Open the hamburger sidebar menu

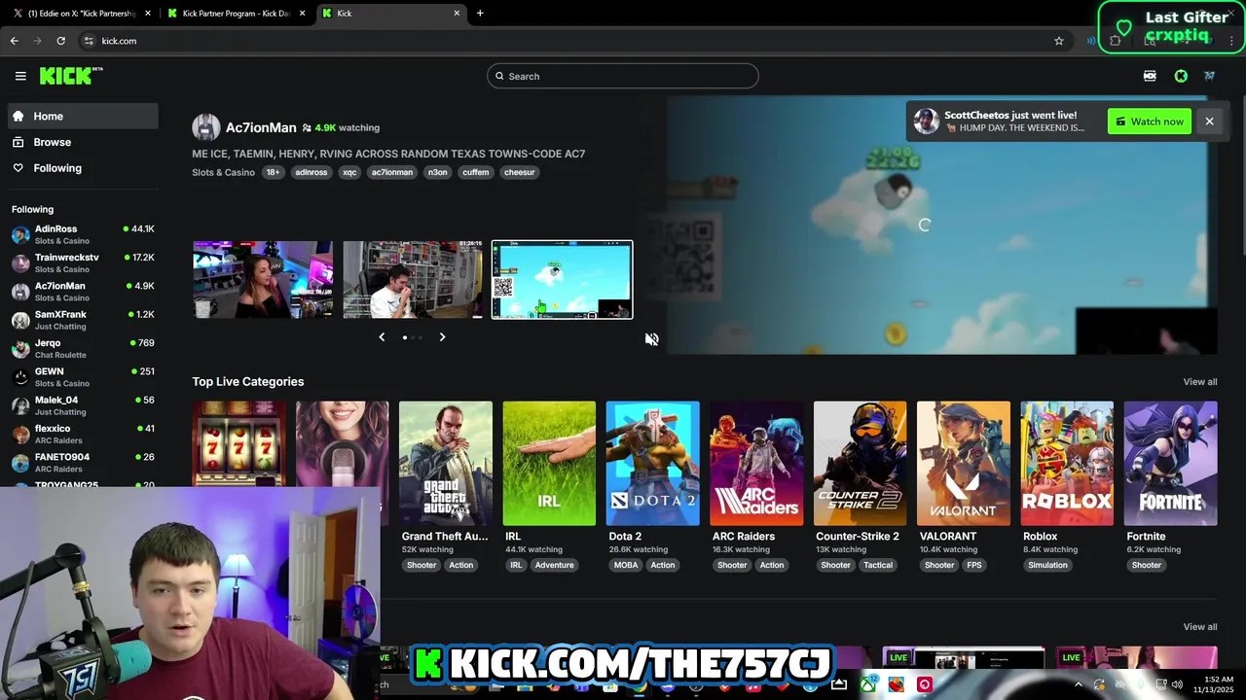coord(20,76)
